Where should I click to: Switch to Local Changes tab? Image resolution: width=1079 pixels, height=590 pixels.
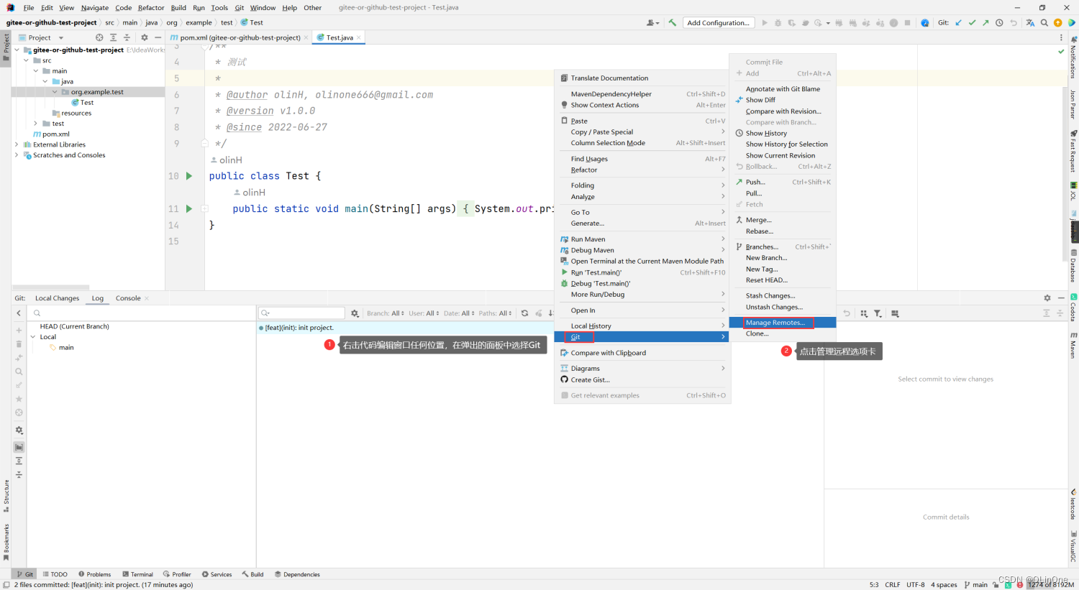pyautogui.click(x=58, y=298)
